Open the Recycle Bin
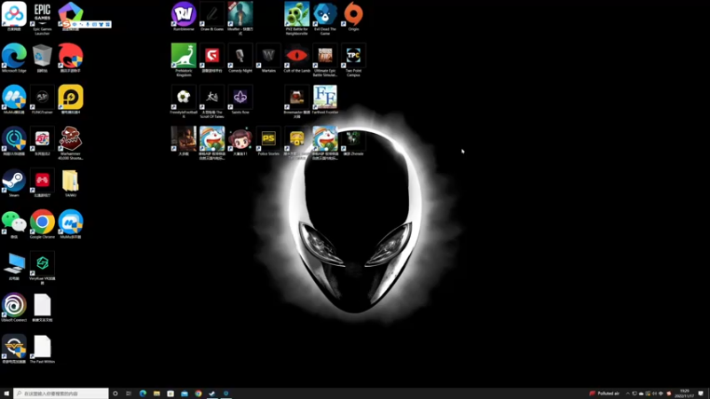The image size is (710, 399). pos(42,58)
